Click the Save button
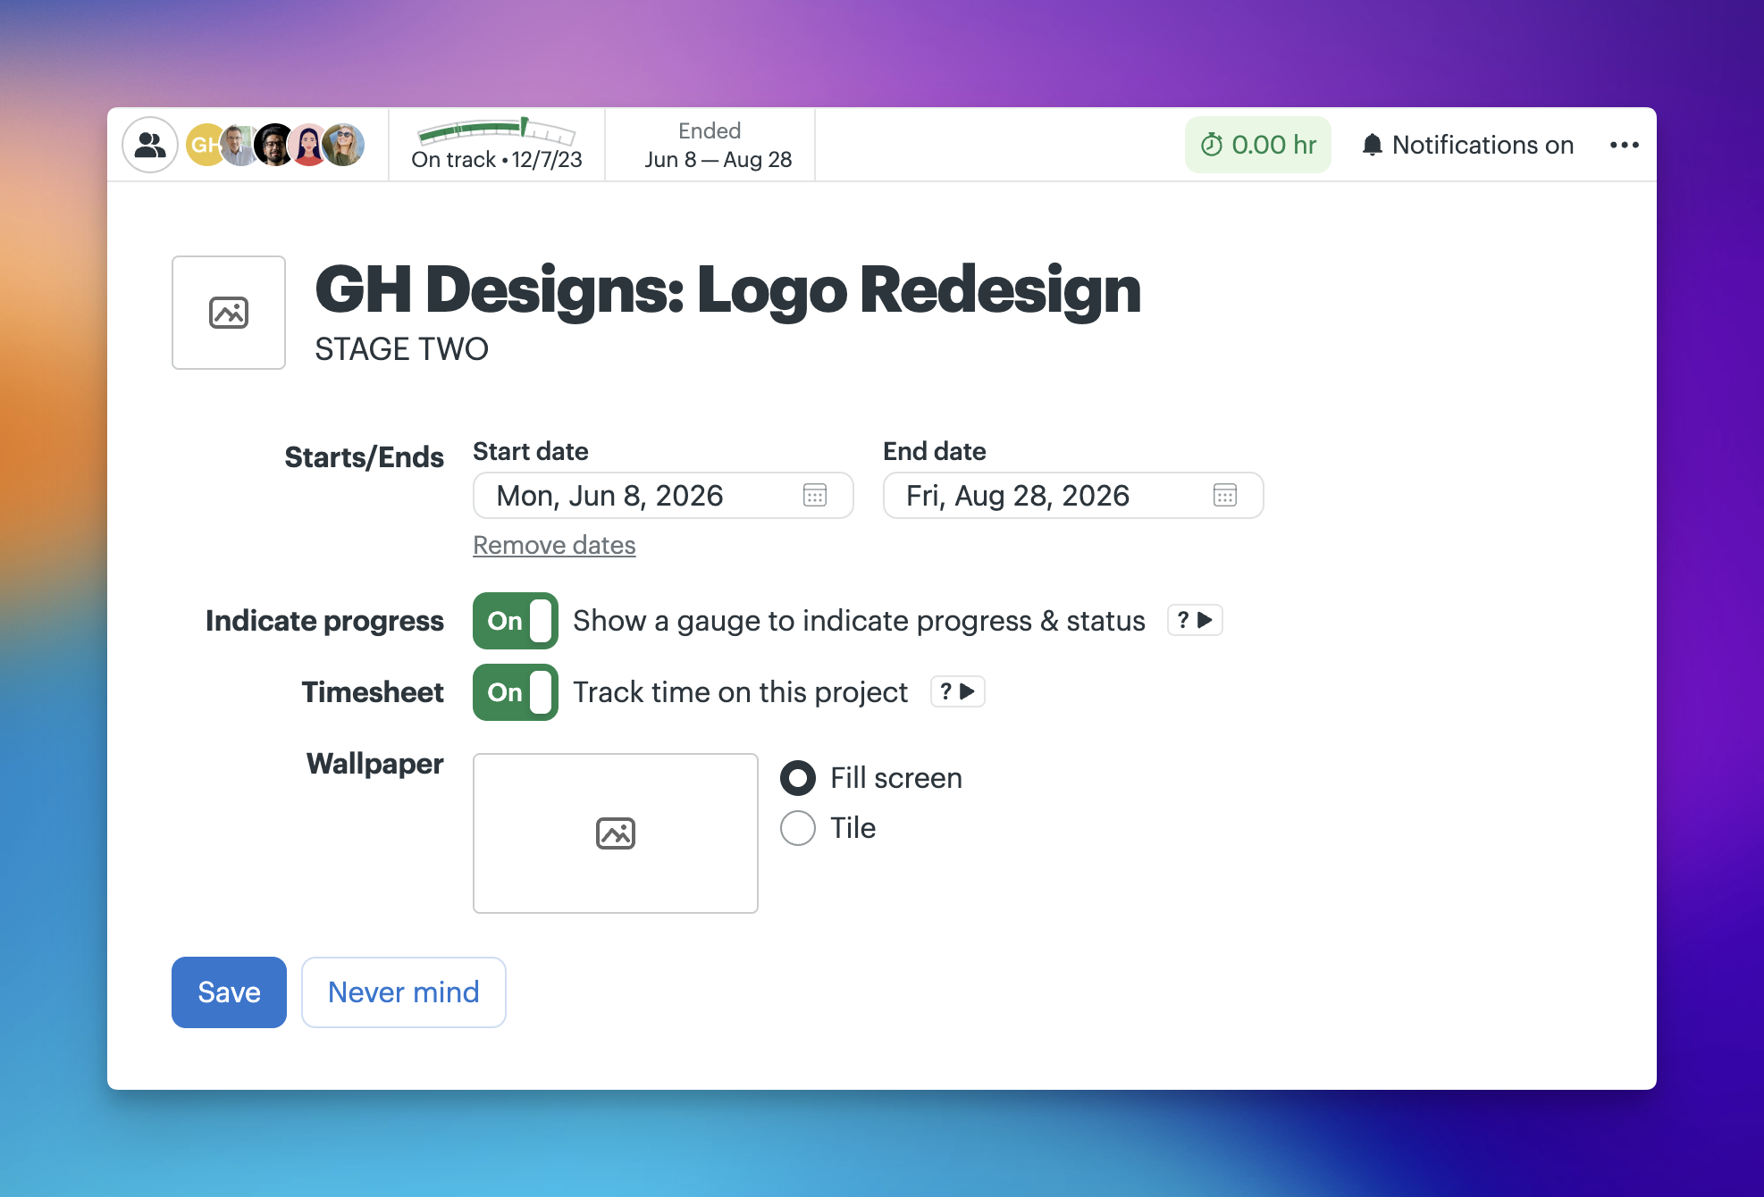1764x1197 pixels. pyautogui.click(x=229, y=992)
